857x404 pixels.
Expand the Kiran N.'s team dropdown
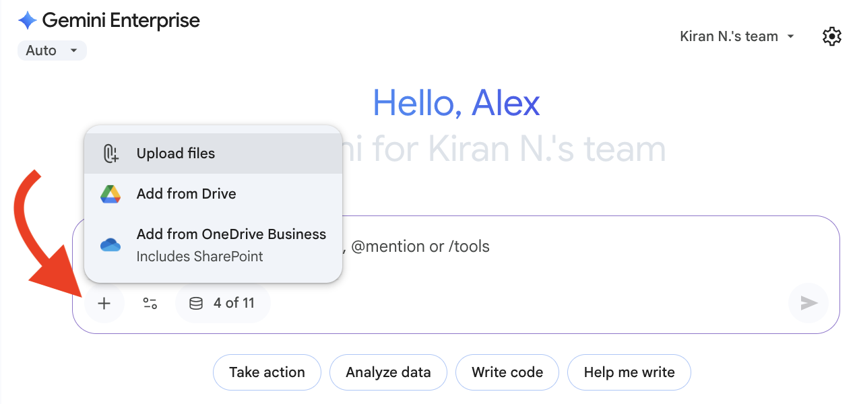pyautogui.click(x=736, y=36)
